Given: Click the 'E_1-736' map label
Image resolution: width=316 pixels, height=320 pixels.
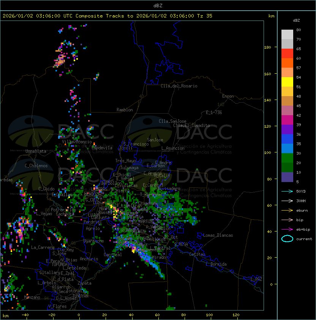Looking at the screenshot, I should pos(214,112).
